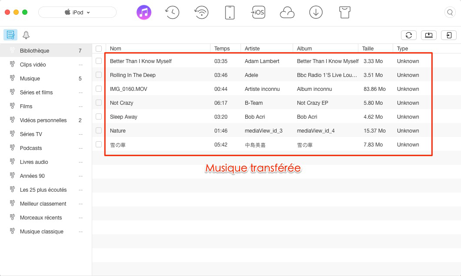
Task: Click the refresh button
Action: pyautogui.click(x=409, y=35)
